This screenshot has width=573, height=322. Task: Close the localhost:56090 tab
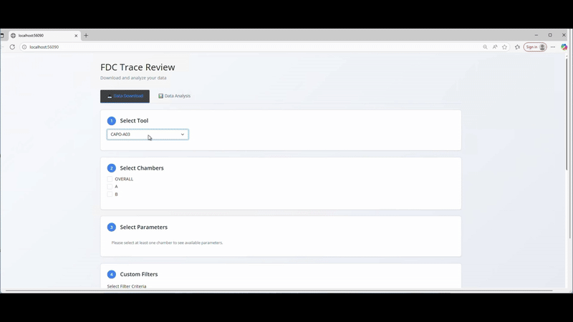pos(76,35)
